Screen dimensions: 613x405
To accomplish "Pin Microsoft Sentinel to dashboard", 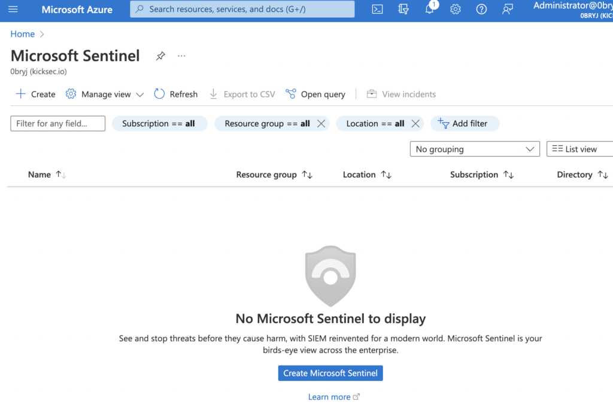I will [x=160, y=56].
